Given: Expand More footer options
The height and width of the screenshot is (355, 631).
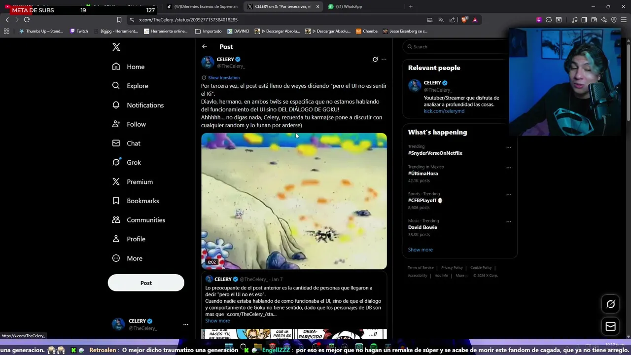Looking at the screenshot, I should point(461,276).
